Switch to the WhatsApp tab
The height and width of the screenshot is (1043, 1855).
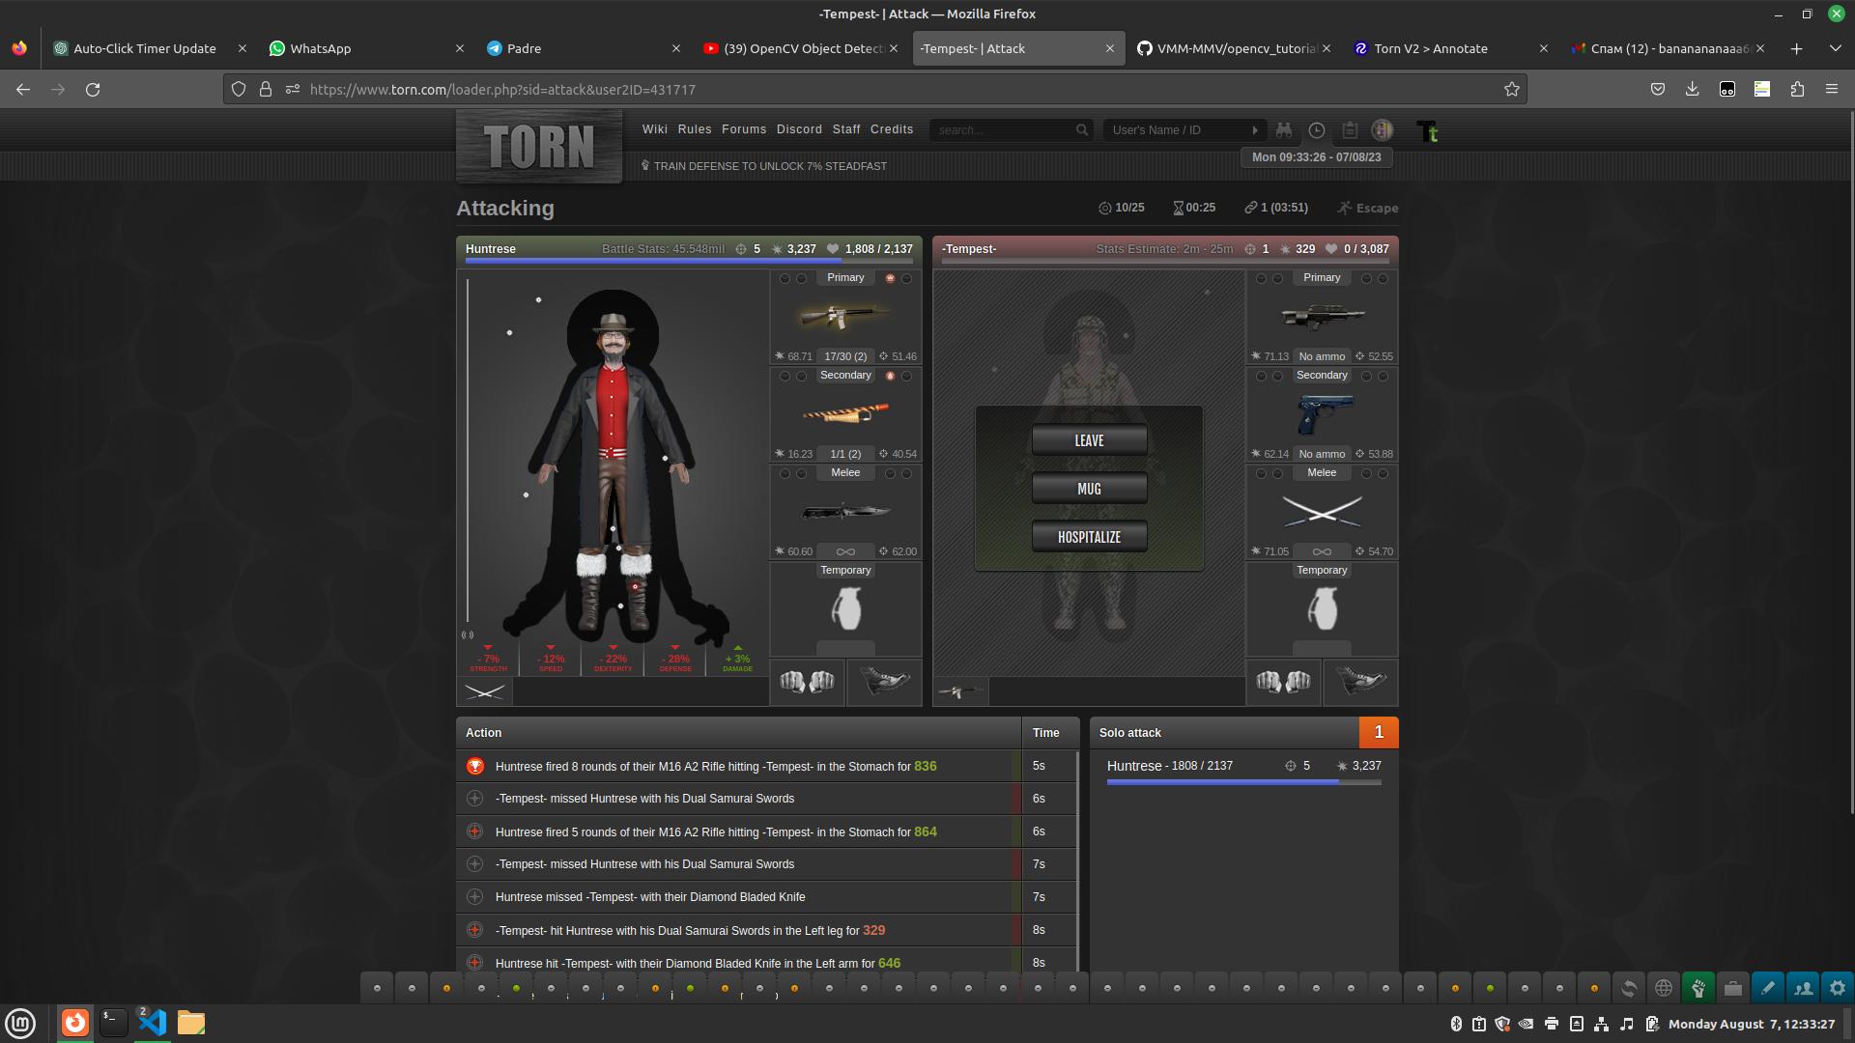click(366, 48)
